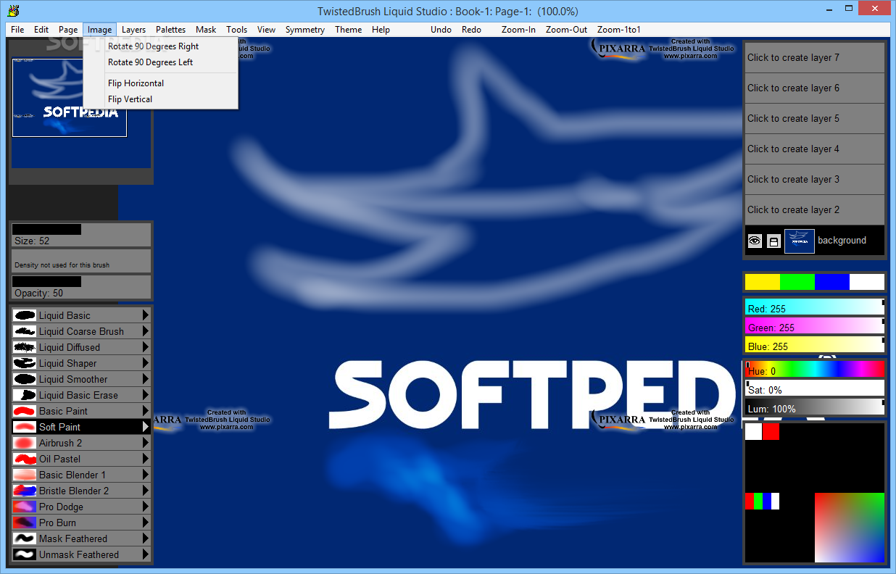Click Zoom-In in the menu bar
896x574 pixels.
tap(518, 30)
